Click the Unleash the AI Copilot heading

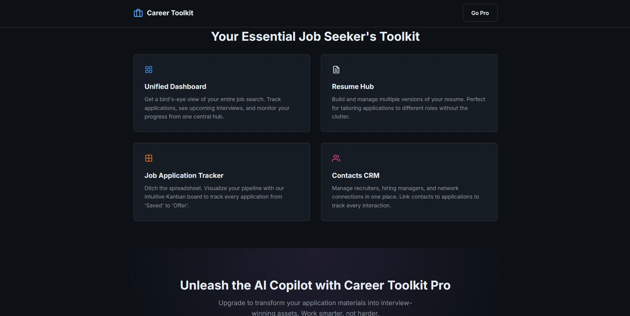click(315, 285)
